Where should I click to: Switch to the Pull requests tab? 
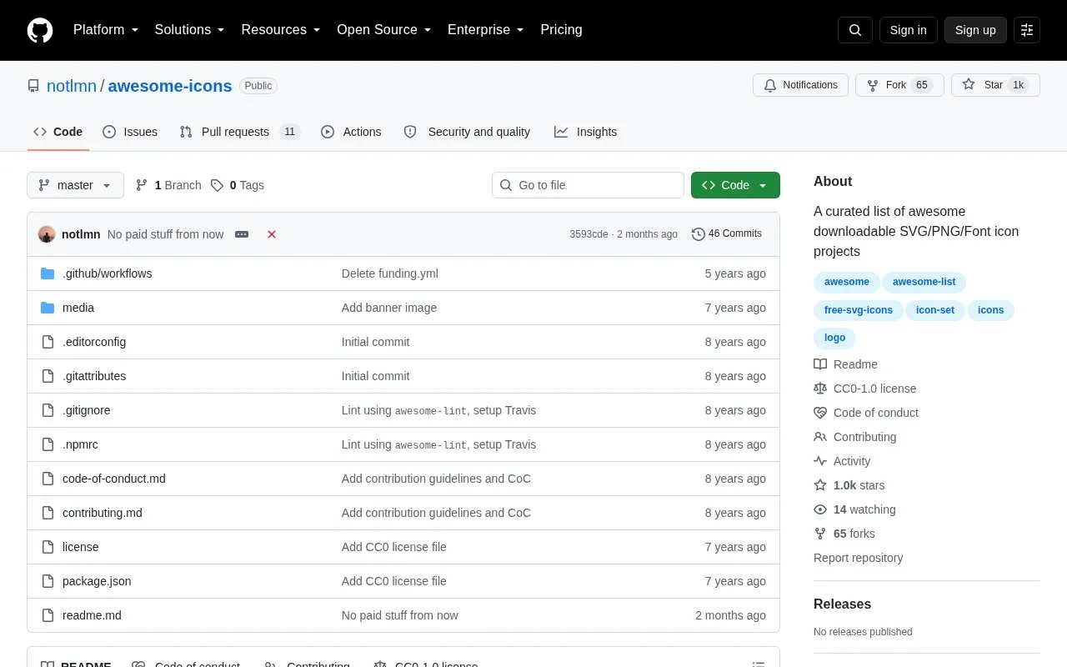coord(239,132)
